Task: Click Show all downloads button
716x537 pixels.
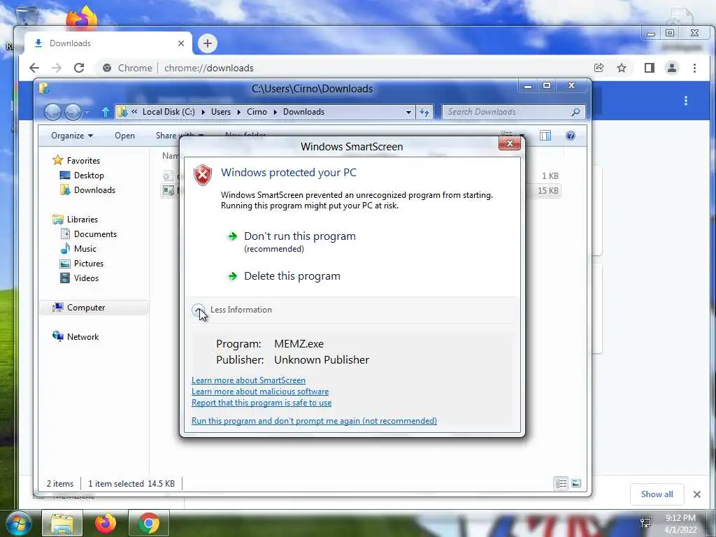Action: pos(657,494)
